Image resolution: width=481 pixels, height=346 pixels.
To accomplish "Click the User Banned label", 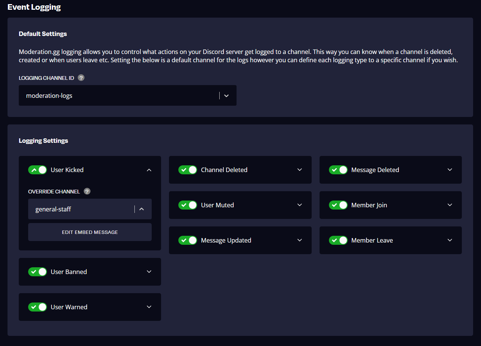I will pyautogui.click(x=69, y=272).
